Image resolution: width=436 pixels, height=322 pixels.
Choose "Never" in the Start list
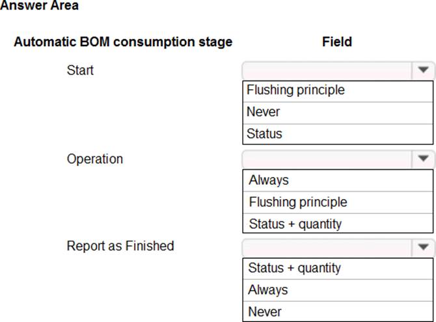[x=337, y=112]
